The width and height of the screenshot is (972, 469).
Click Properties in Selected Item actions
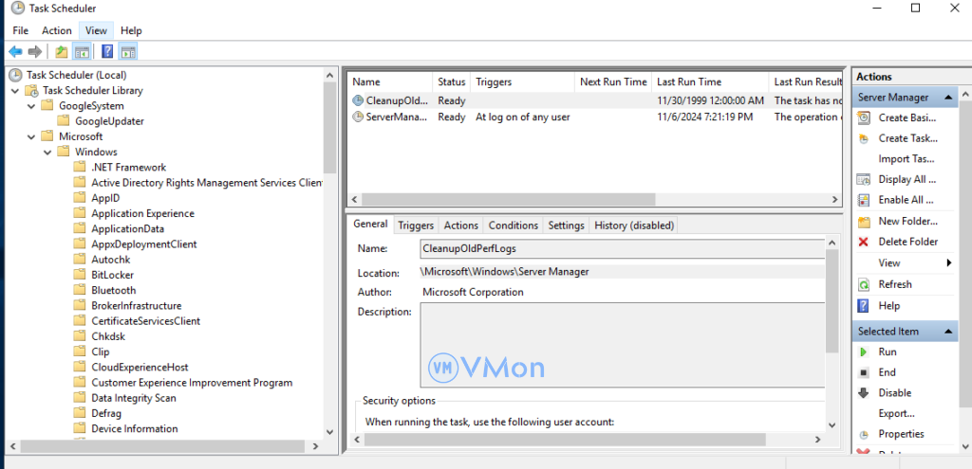coord(901,434)
